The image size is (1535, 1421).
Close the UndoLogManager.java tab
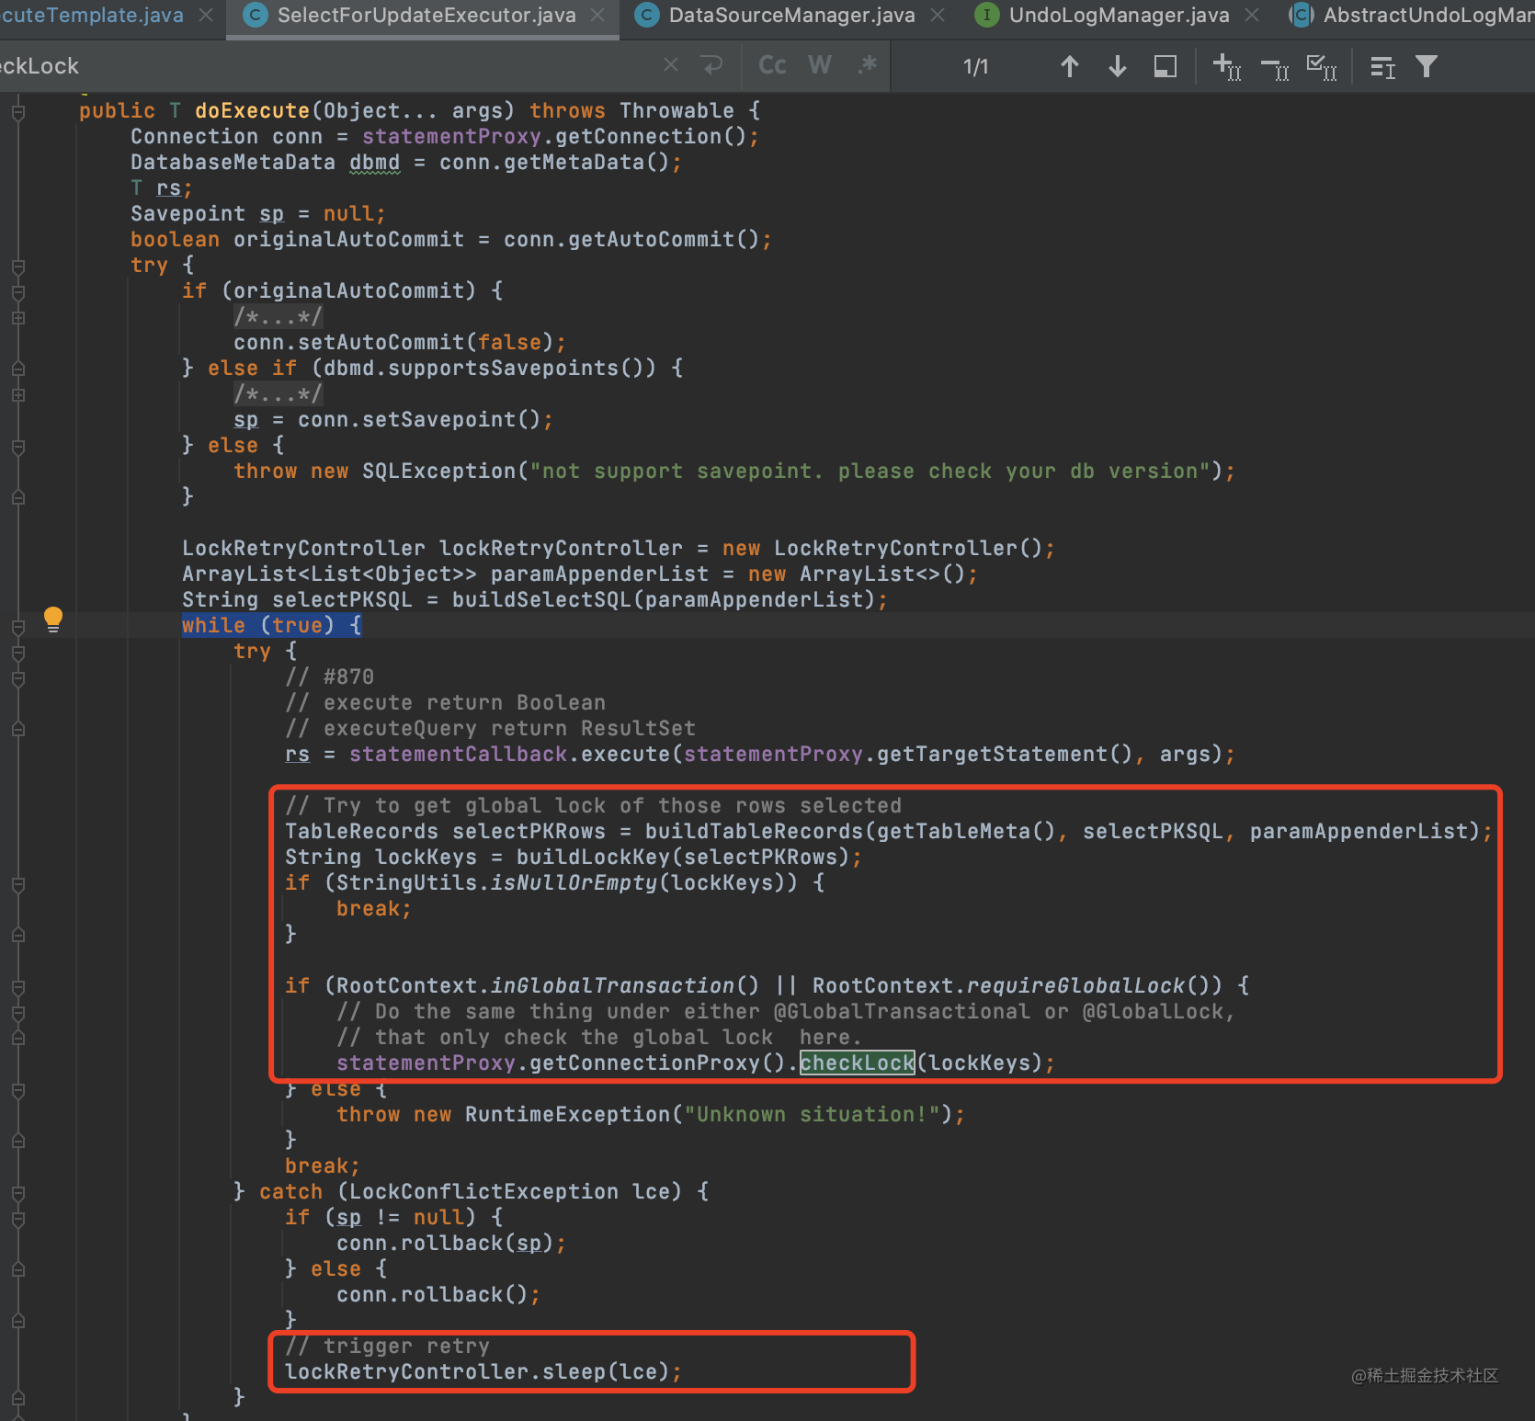(1252, 15)
